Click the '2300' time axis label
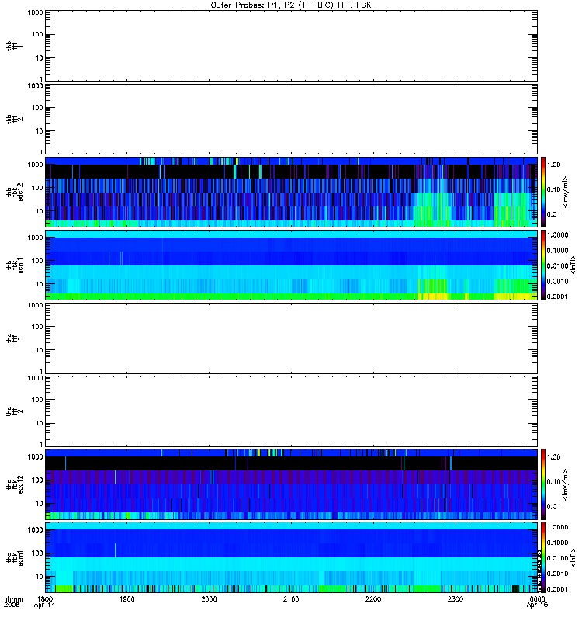582x621 pixels. pos(456,598)
